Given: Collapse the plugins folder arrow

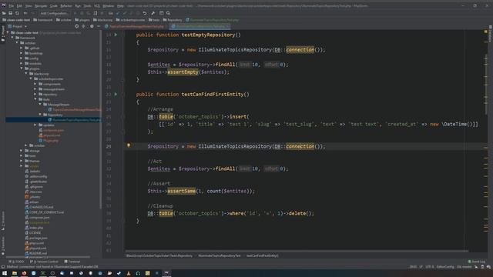Looking at the screenshot, I should 22,68.
